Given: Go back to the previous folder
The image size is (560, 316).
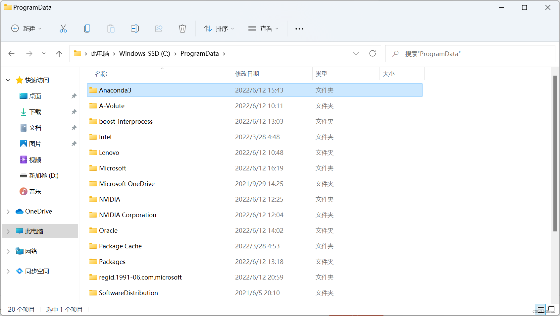Looking at the screenshot, I should (12, 53).
